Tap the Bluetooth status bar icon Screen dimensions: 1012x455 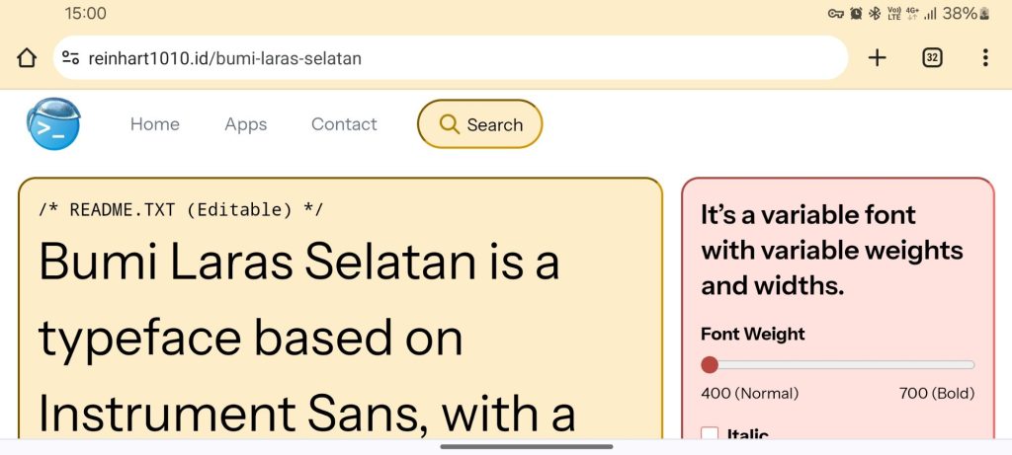(x=874, y=14)
